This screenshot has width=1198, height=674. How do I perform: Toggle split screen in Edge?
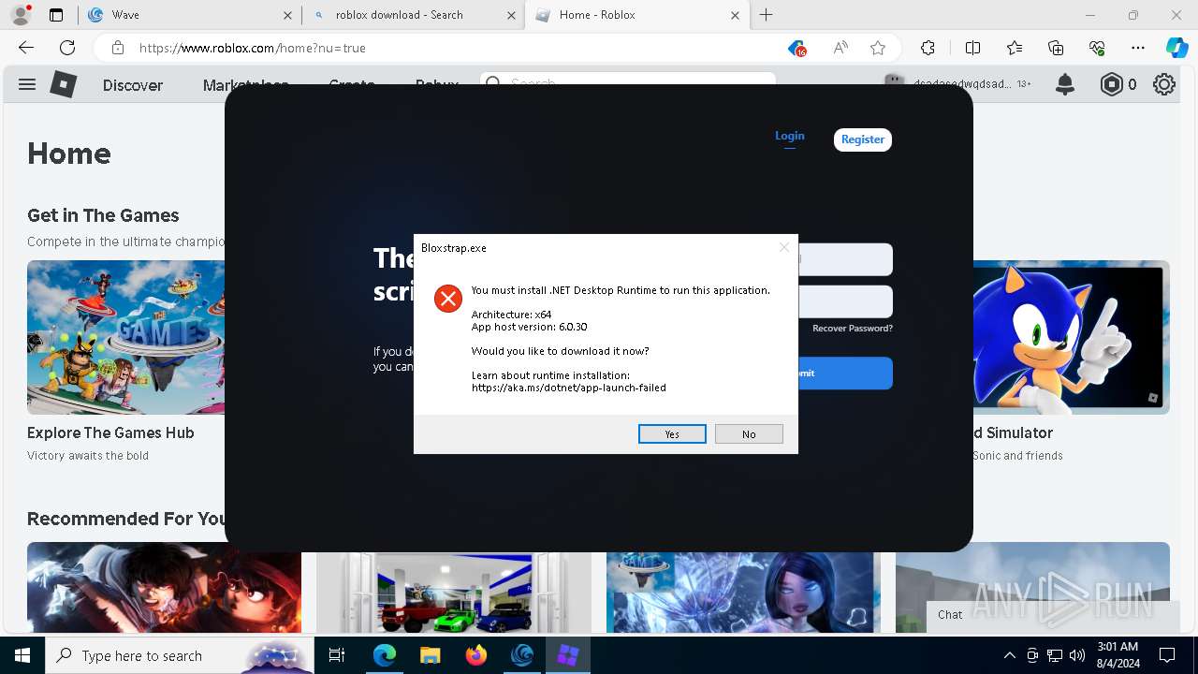pos(972,48)
